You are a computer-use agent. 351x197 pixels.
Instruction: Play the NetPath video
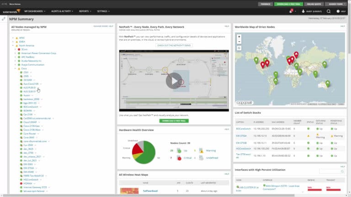click(x=173, y=81)
